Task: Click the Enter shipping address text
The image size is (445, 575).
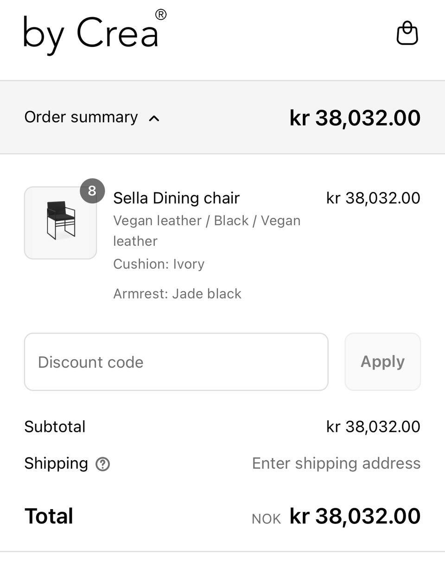Action: click(x=336, y=463)
